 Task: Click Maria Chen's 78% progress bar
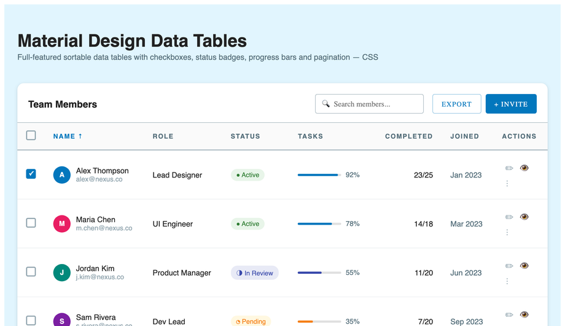[x=319, y=223]
